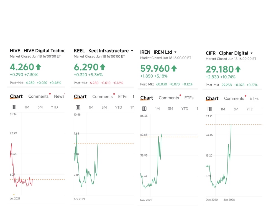Open the Comments tab for HIVE

[38, 96]
